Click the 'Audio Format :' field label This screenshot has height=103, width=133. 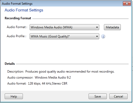point(17,27)
